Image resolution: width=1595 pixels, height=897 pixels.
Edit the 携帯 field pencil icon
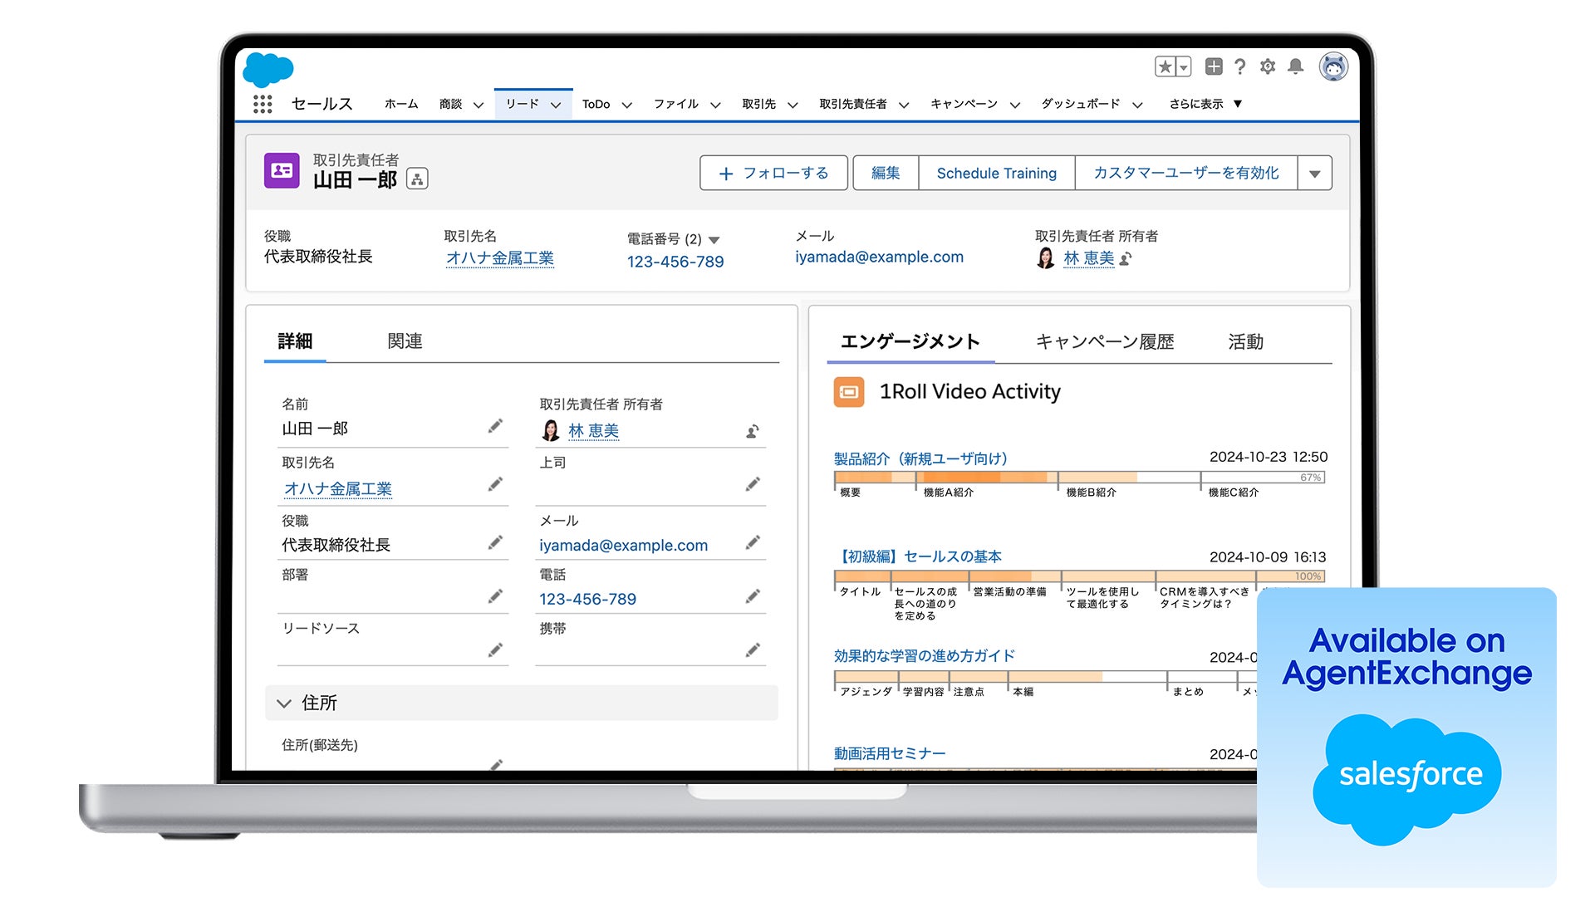point(753,650)
